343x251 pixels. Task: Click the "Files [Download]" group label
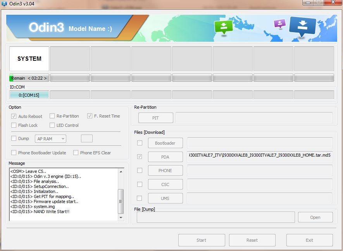149,132
